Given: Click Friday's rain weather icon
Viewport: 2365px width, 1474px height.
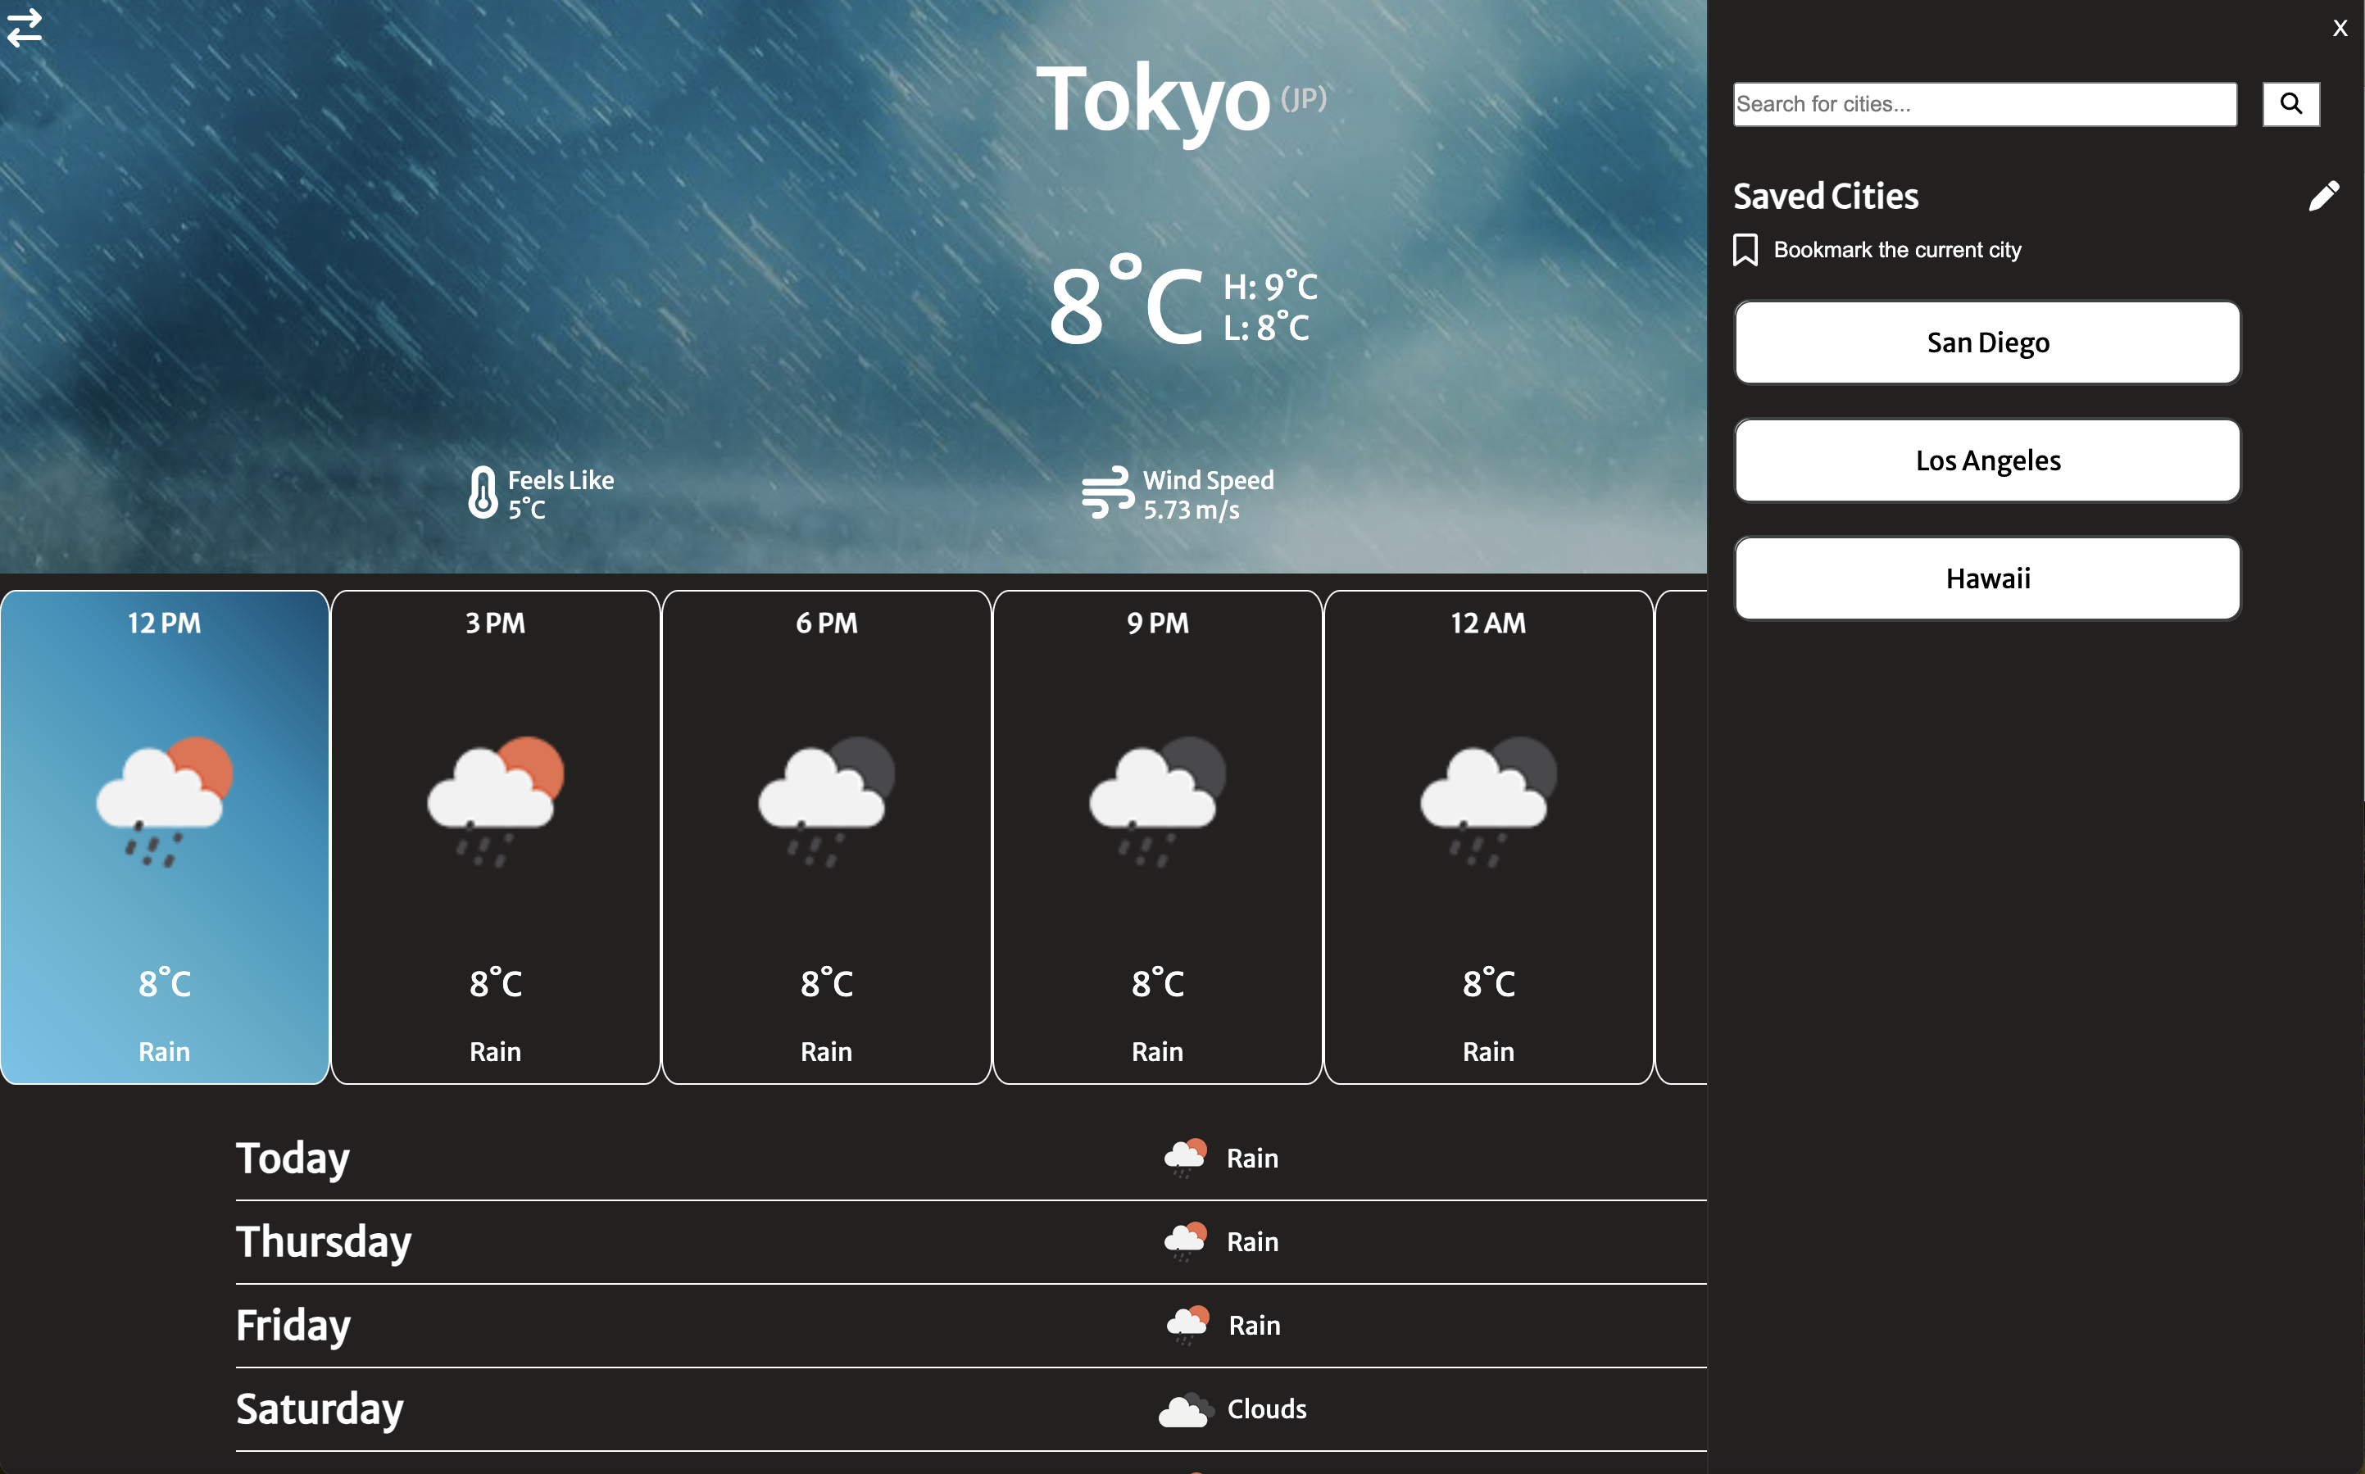Looking at the screenshot, I should [1187, 1325].
